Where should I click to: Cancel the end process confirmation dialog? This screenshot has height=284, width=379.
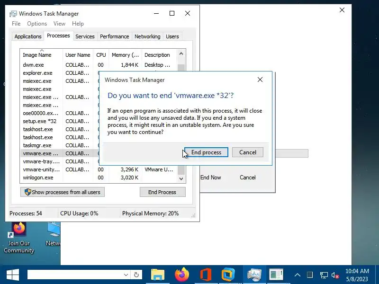click(247, 152)
